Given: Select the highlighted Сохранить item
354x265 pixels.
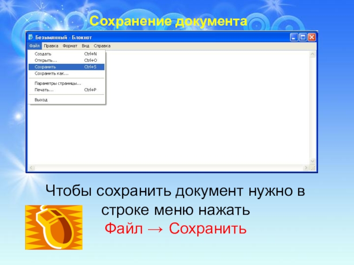Looking at the screenshot, I should click(x=67, y=67).
